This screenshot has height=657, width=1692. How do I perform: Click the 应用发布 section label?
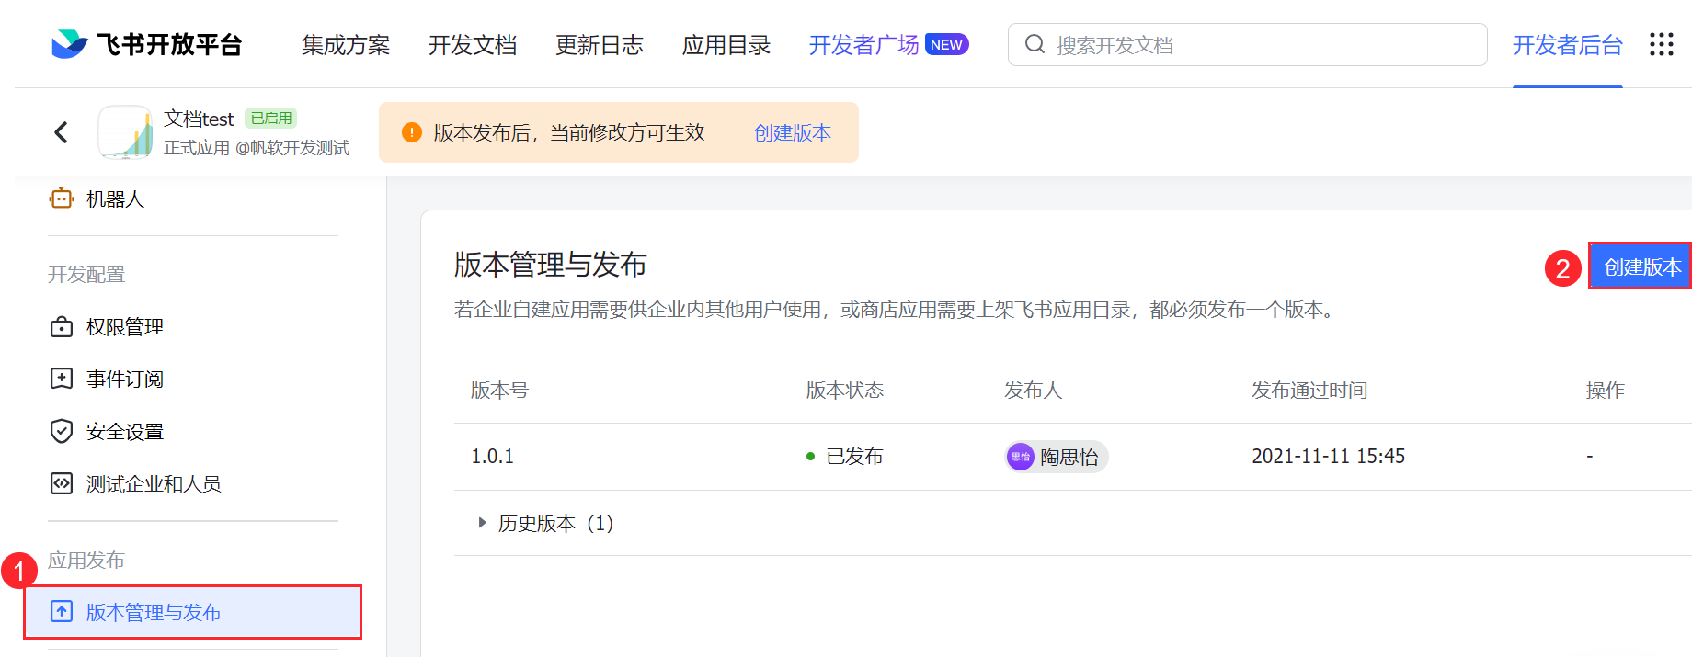click(x=86, y=561)
